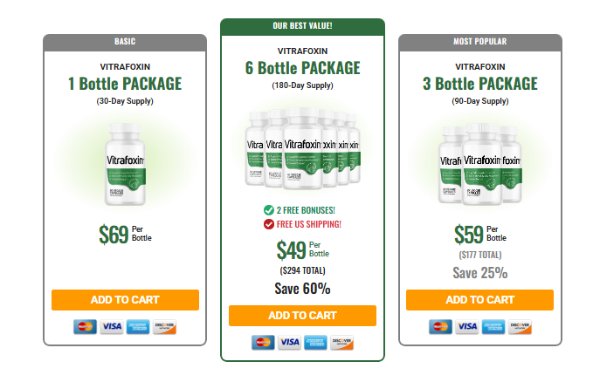Click the single Vitrafoxin bottle image
The width and height of the screenshot is (593, 382).
click(x=125, y=164)
